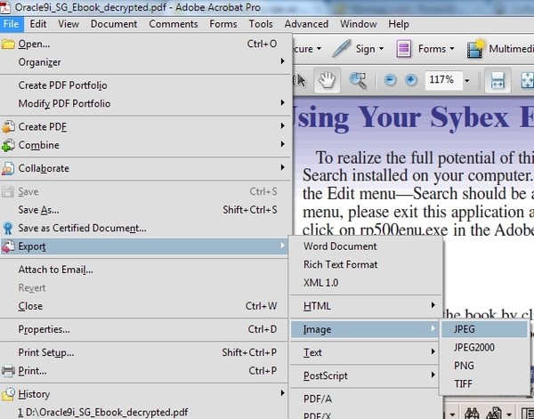Viewport: 534px width, 419px height.
Task: Choose Print Setup option
Action: [x=145, y=352]
